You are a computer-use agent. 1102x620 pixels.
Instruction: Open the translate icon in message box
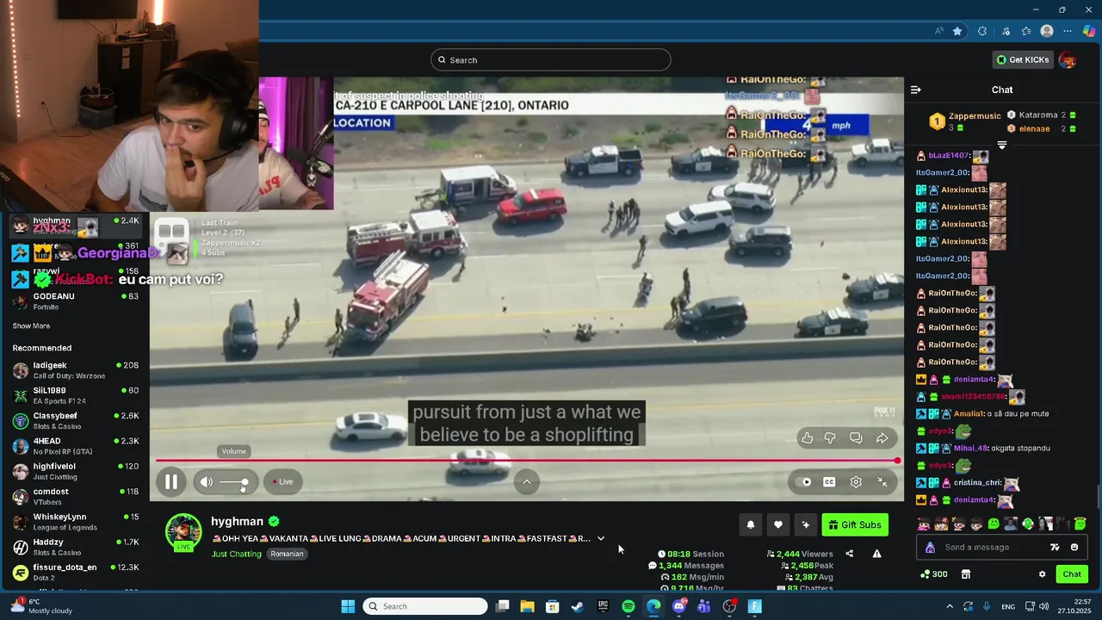click(x=1055, y=548)
